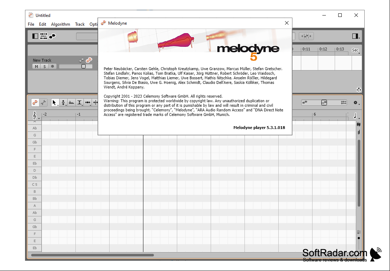Screen dimensions: 390x271
Task: Open the Track menu
Action: coord(80,24)
